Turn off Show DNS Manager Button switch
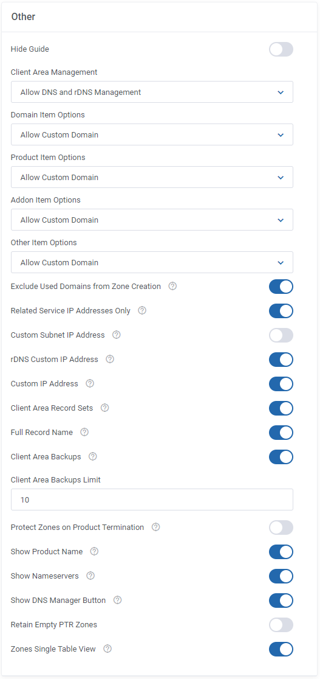Viewport: 320px width, 679px height. tap(281, 601)
